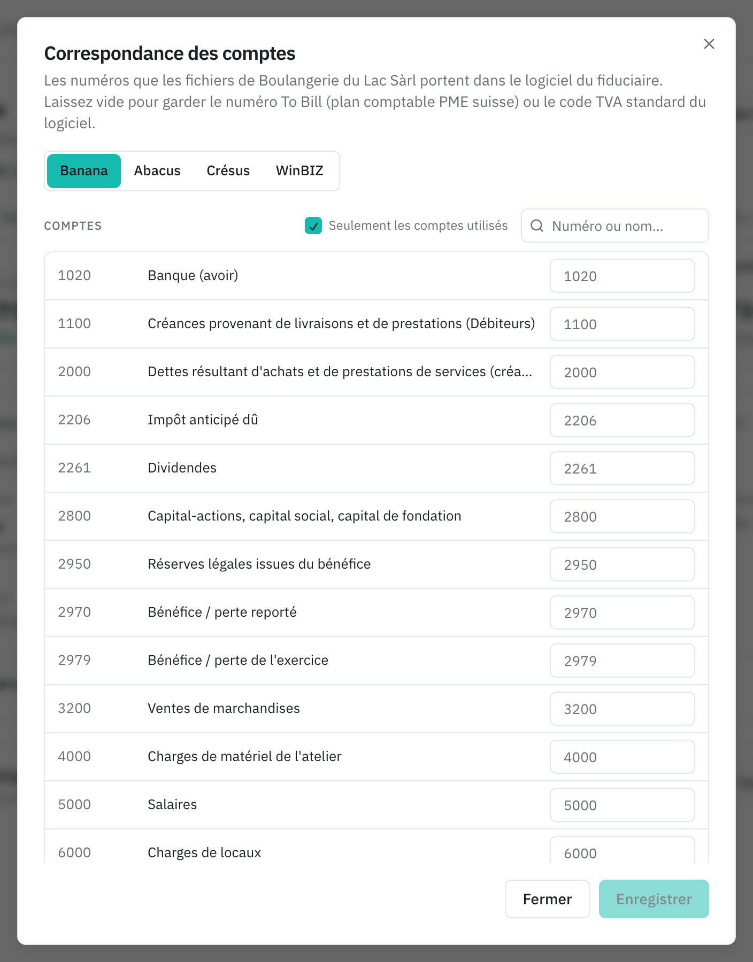Screen dimensions: 753x962
Task: Click the Banque (avoir) account name
Action: click(x=193, y=276)
